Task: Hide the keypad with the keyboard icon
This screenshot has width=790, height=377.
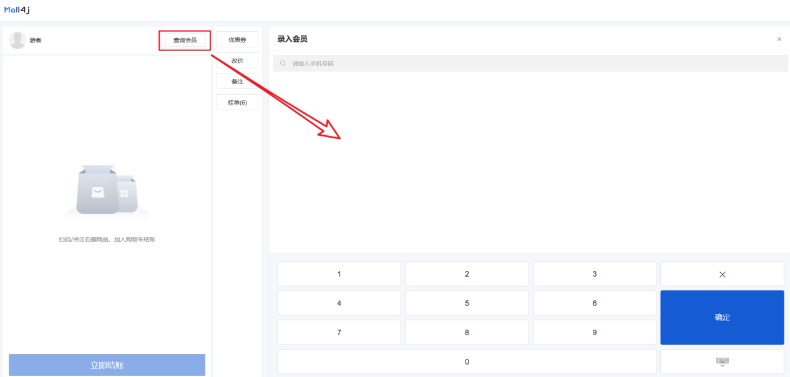Action: pos(722,361)
